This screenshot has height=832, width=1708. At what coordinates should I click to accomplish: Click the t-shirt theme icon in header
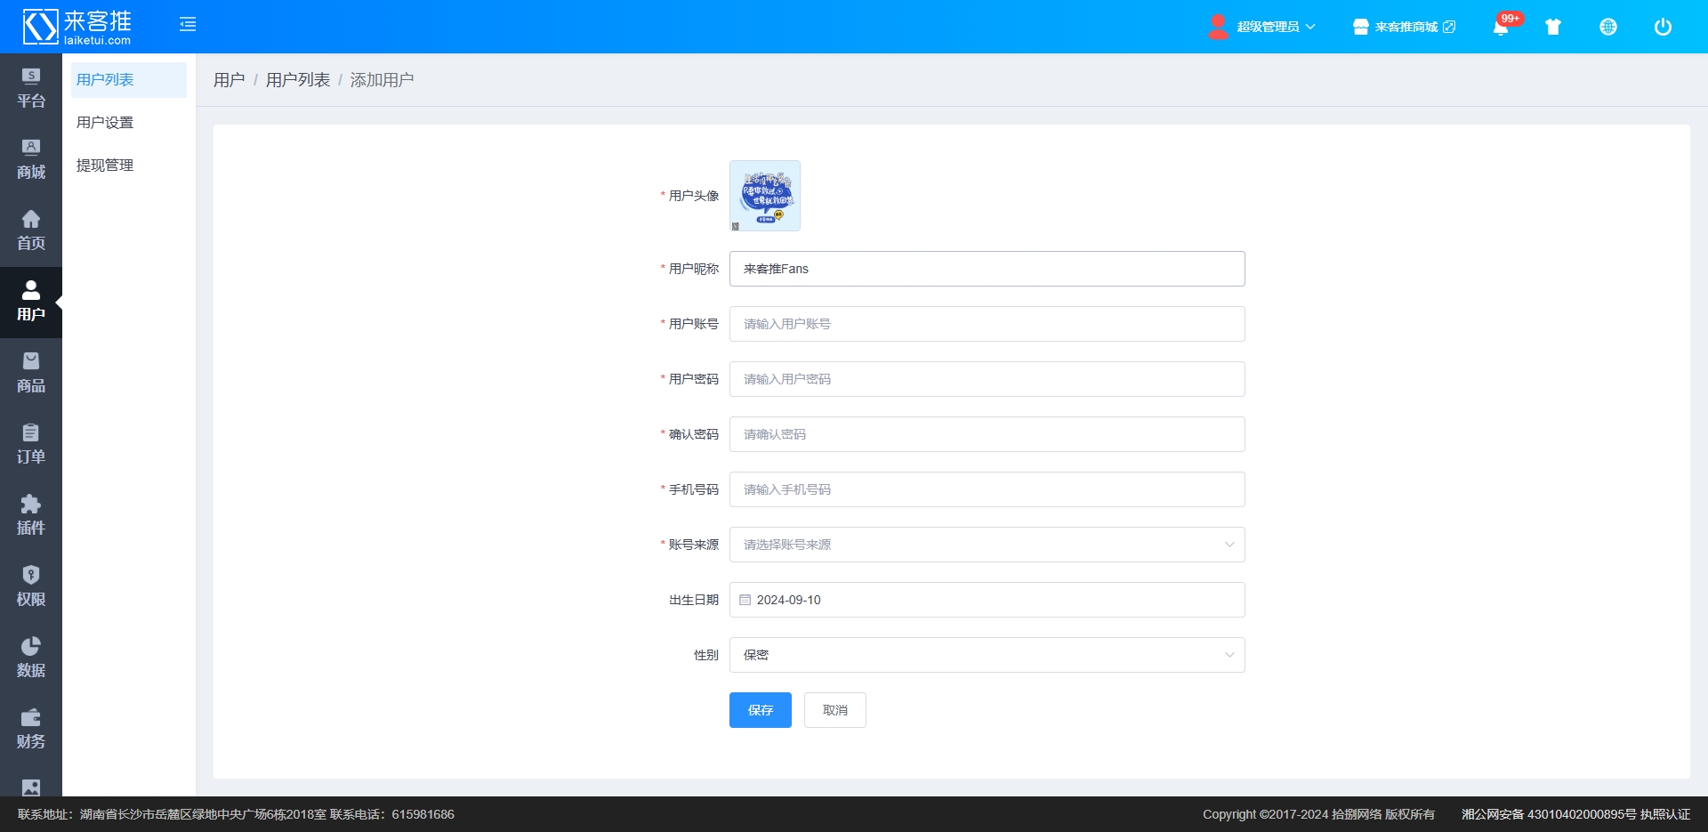pyautogui.click(x=1553, y=27)
